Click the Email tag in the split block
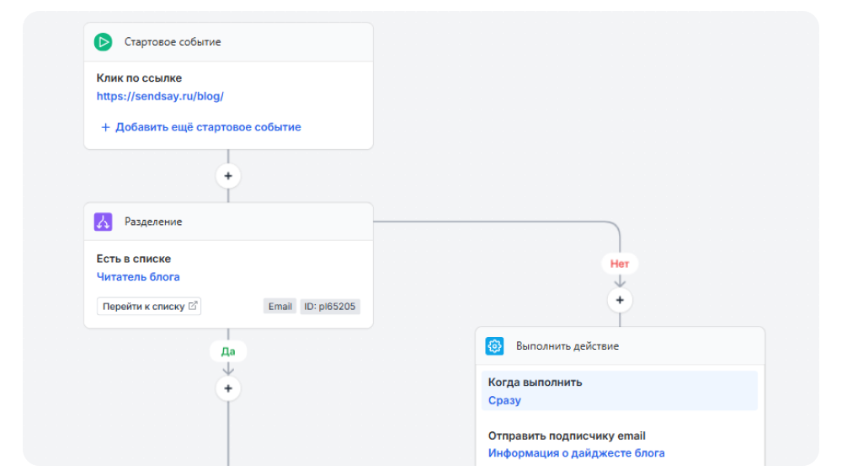 coord(280,307)
